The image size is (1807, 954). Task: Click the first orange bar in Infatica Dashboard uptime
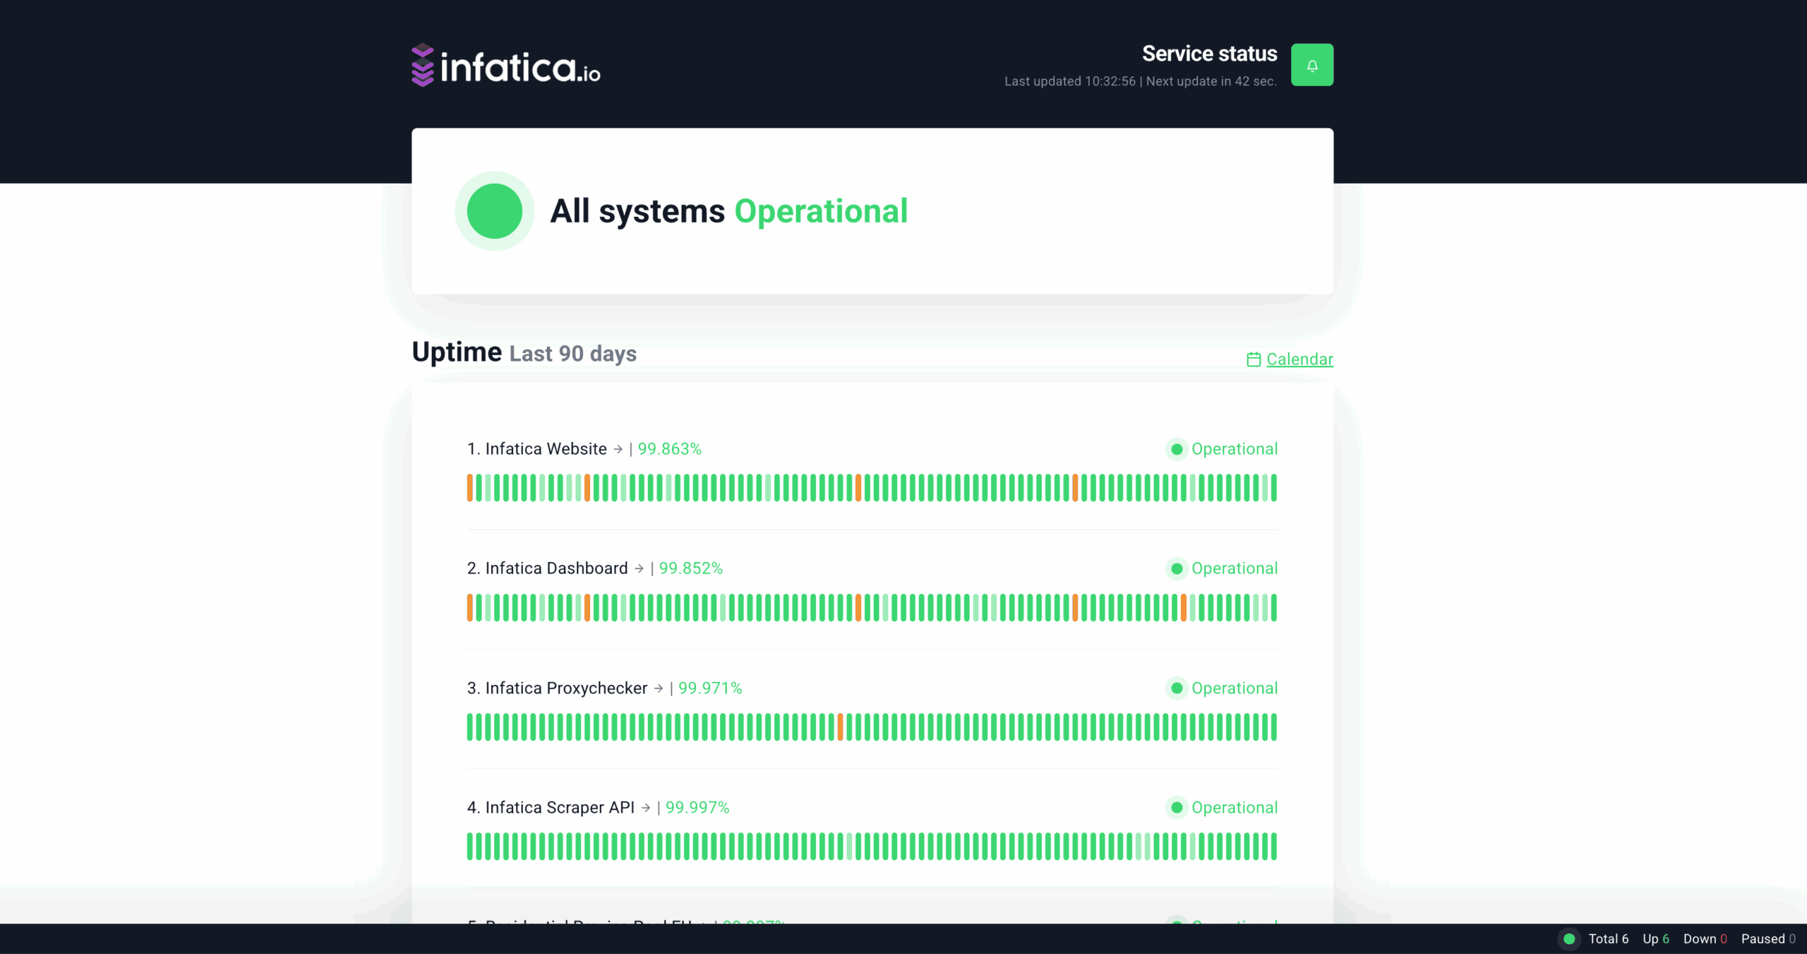[x=470, y=607]
